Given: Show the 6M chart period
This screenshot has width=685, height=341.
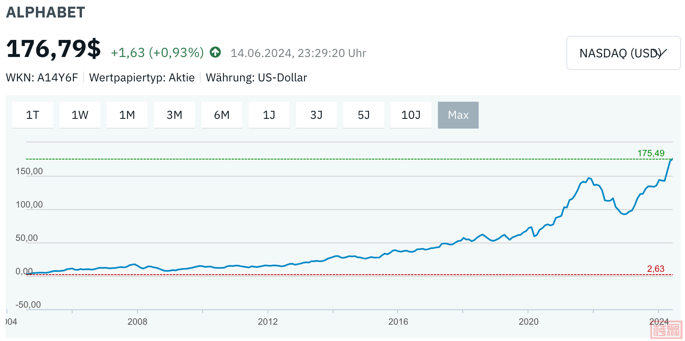Looking at the screenshot, I should pos(222,115).
